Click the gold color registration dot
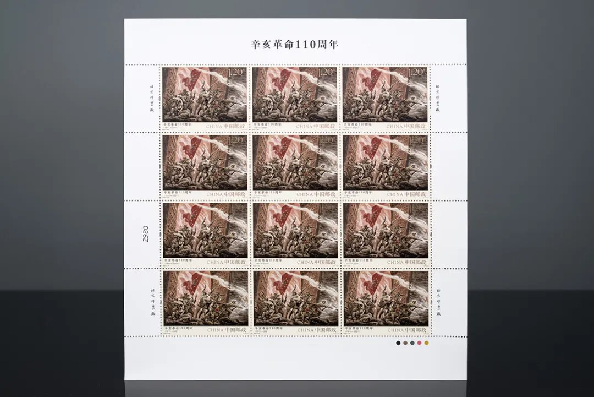This screenshot has height=397, width=594. (427, 343)
